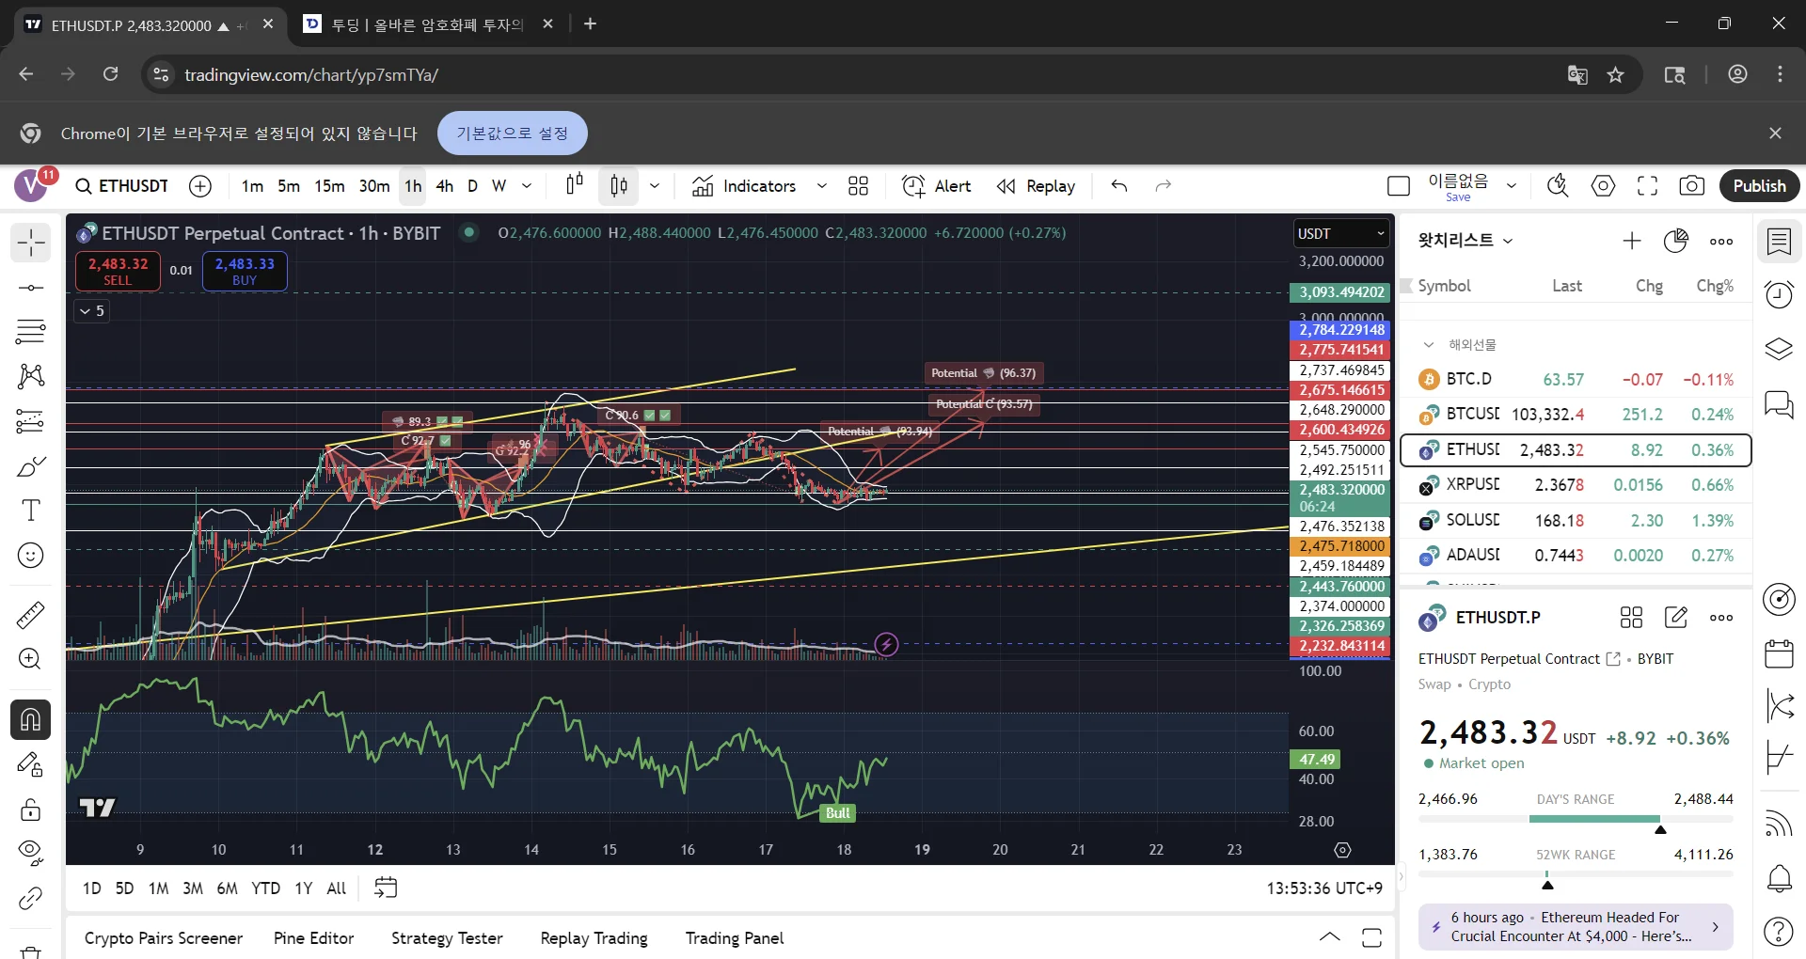Viewport: 1806px width, 959px height.
Task: Toggle hide all drawings eye icon
Action: [30, 853]
